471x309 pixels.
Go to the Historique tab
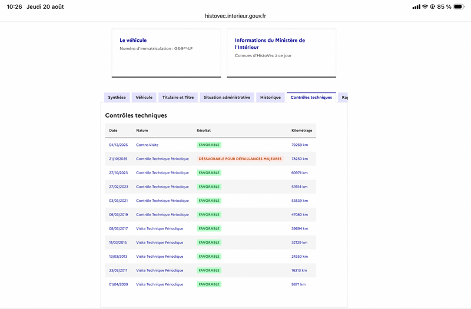point(270,97)
